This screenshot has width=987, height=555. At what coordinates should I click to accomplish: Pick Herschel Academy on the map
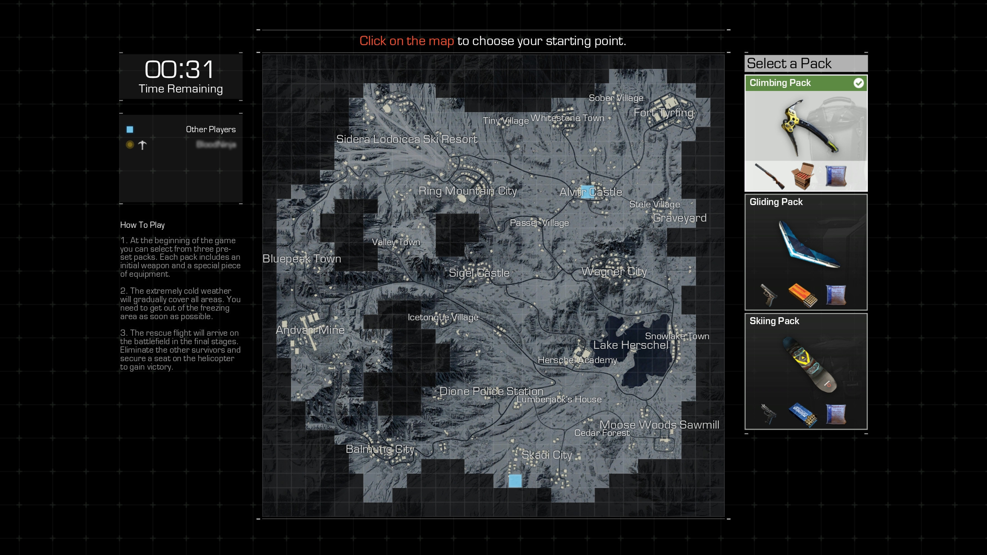[x=577, y=360]
